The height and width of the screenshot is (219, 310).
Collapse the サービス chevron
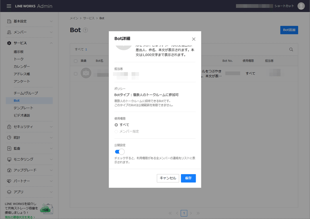(x=51, y=43)
